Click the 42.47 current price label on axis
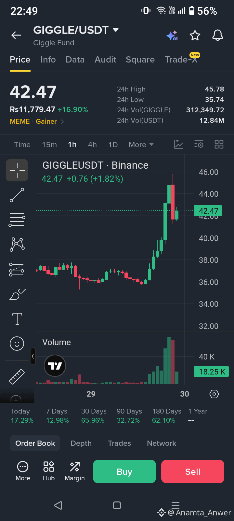This screenshot has width=234, height=521. coord(208,211)
